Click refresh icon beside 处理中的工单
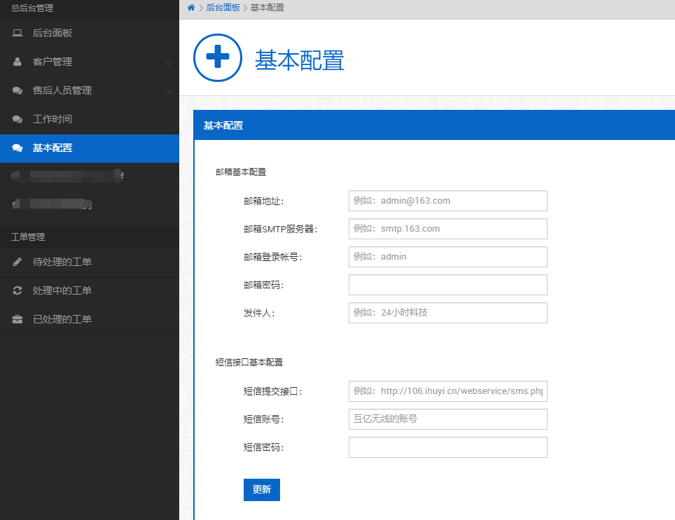 18,290
